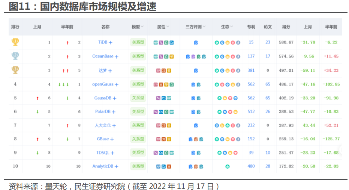Click the third-party evaluation icon in TiDB row
This screenshot has height=190, width=349.
tap(196, 42)
